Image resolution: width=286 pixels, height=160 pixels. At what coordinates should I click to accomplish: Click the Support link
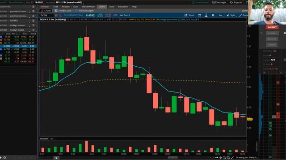click(236, 2)
